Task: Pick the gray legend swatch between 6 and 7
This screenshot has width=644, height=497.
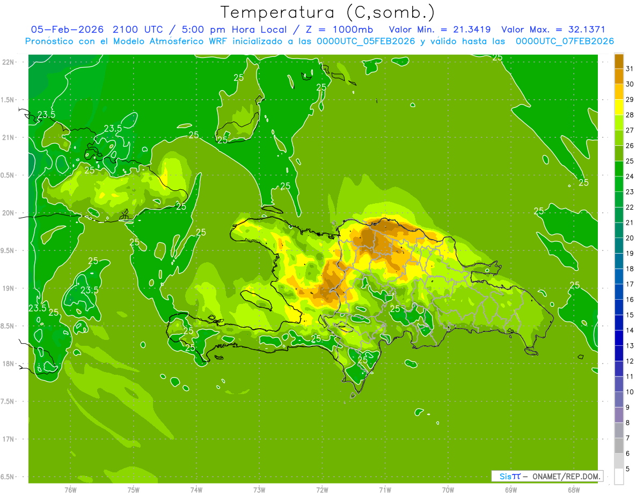Action: (619, 446)
